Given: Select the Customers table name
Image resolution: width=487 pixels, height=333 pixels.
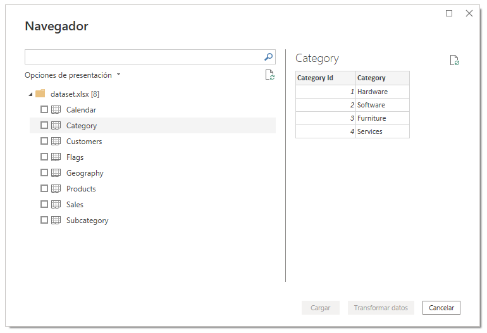Looking at the screenshot, I should 84,142.
